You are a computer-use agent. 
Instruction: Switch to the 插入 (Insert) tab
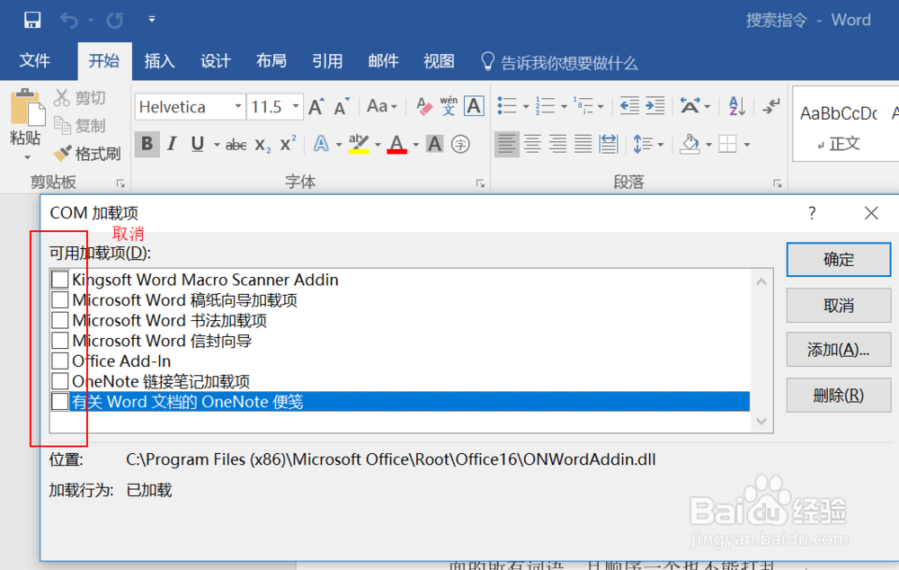pyautogui.click(x=159, y=61)
